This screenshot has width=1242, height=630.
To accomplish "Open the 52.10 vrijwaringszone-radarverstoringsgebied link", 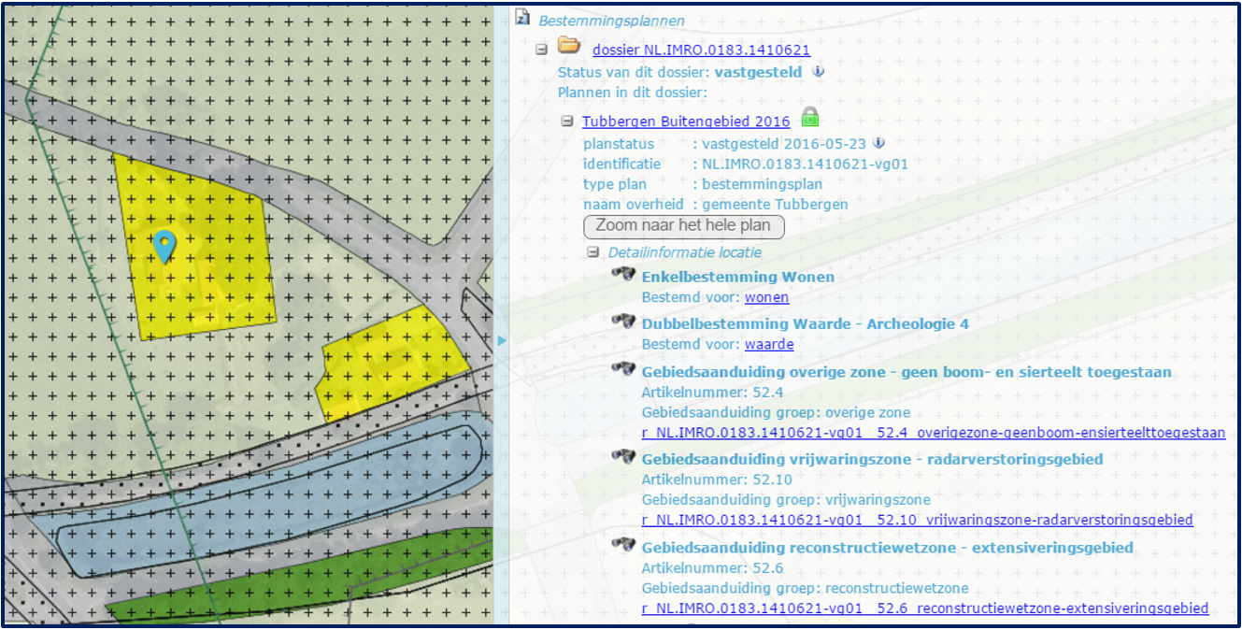I will (918, 520).
